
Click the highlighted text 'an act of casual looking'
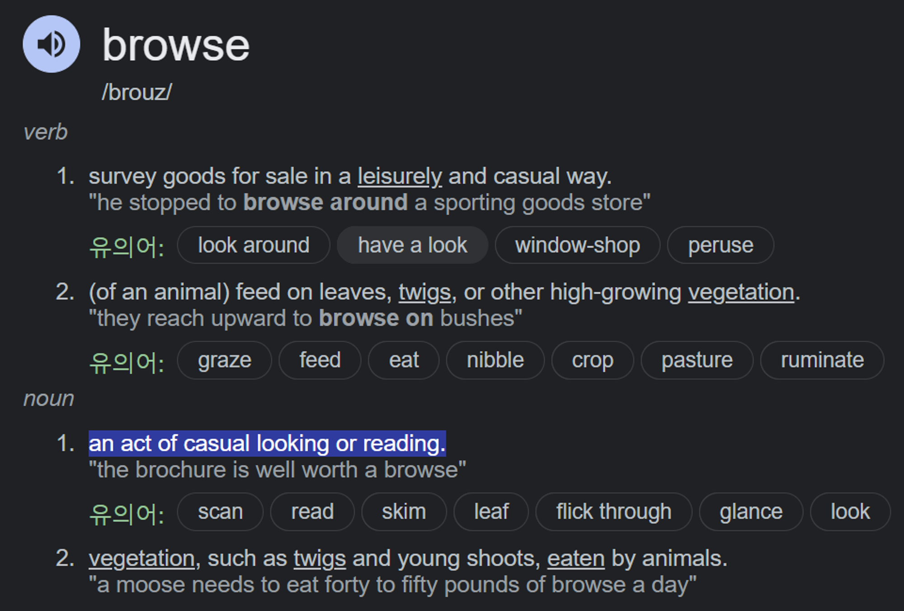click(x=208, y=444)
